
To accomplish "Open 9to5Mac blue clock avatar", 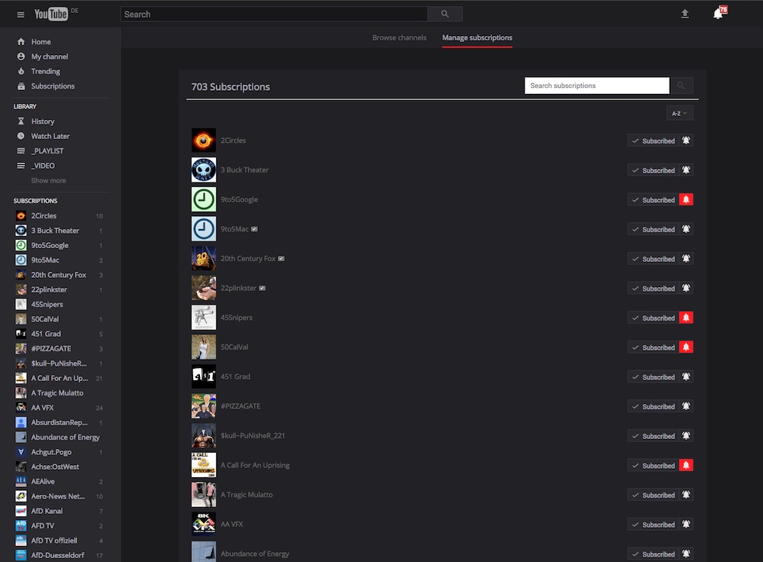I will click(204, 229).
